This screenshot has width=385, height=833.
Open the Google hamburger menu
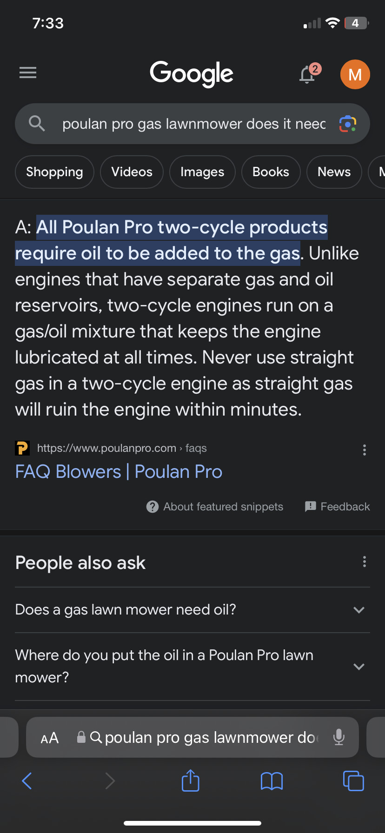pyautogui.click(x=28, y=73)
